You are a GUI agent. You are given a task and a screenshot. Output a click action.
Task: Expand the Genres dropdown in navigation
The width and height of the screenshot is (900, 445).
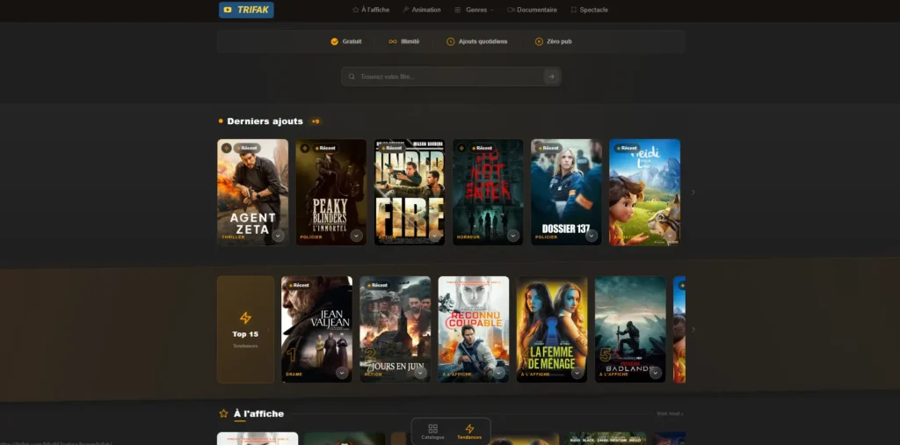click(474, 10)
